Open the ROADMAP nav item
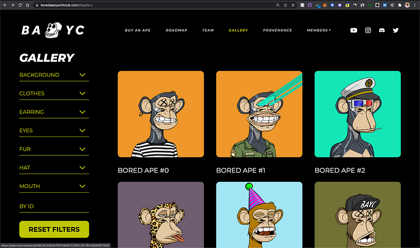This screenshot has height=248, width=420. pyautogui.click(x=176, y=30)
